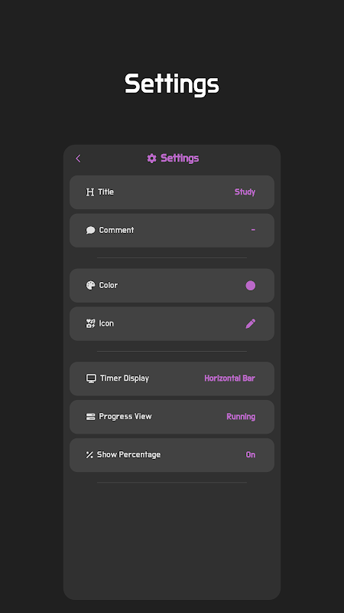Click the shapes icon beside Icon label
The height and width of the screenshot is (613, 344).
pos(90,323)
